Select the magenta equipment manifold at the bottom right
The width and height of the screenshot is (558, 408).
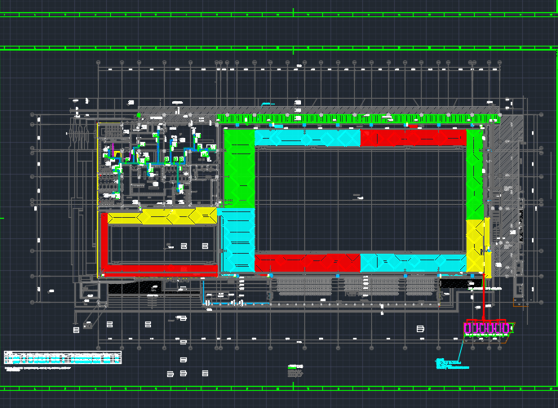[486, 328]
